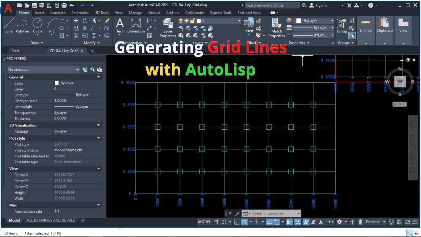421x237 pixels.
Task: Toggle polar tracking in status bar
Action: click(x=244, y=222)
